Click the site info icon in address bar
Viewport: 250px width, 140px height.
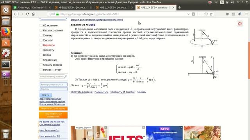[50, 14]
